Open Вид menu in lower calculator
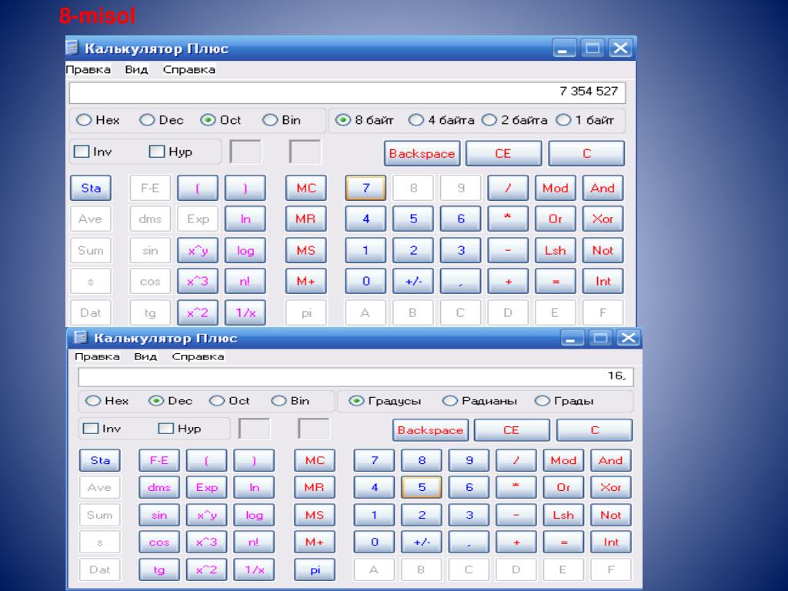Image resolution: width=788 pixels, height=591 pixels. 145,357
